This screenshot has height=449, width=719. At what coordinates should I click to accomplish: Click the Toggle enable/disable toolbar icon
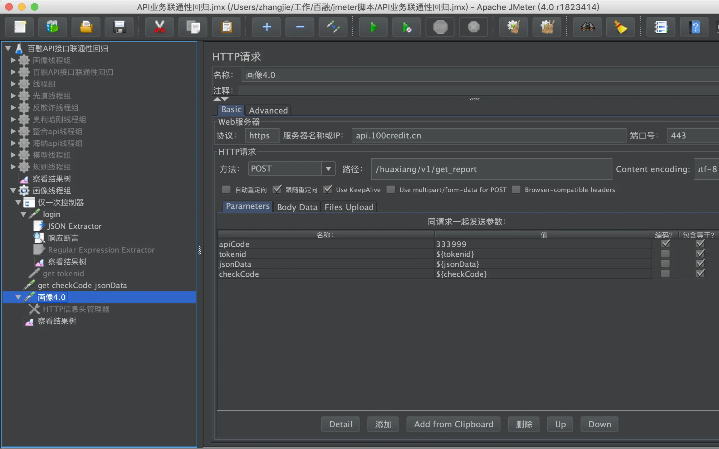(x=333, y=27)
